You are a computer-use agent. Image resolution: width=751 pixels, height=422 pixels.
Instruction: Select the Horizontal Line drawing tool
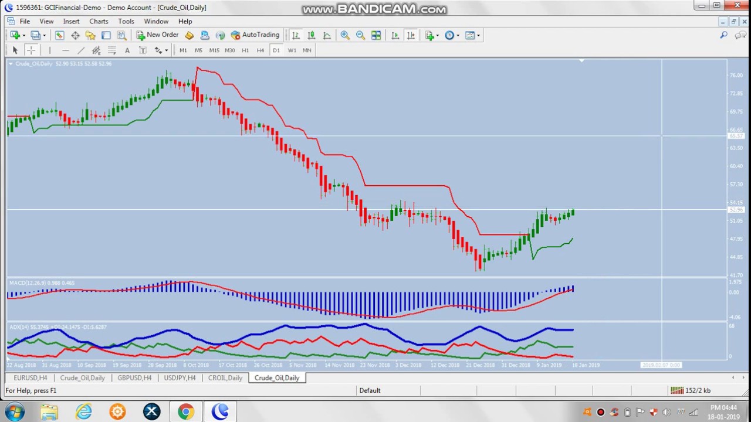[x=65, y=50]
